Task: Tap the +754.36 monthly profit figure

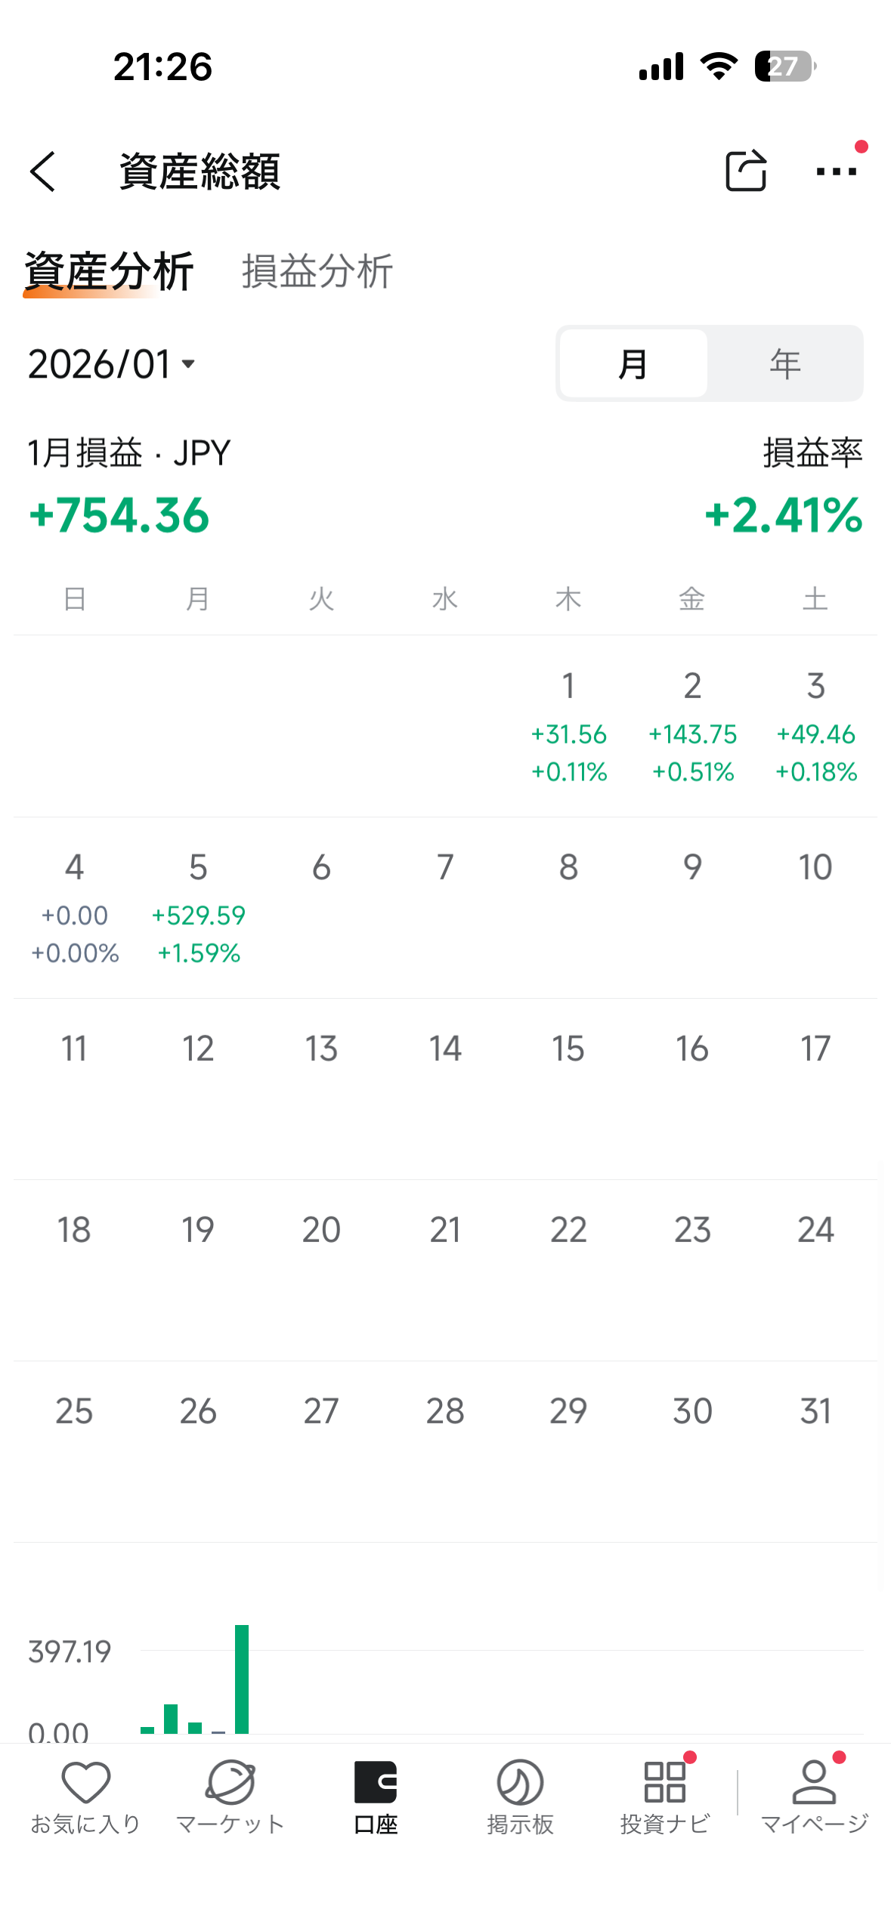Action: (119, 515)
